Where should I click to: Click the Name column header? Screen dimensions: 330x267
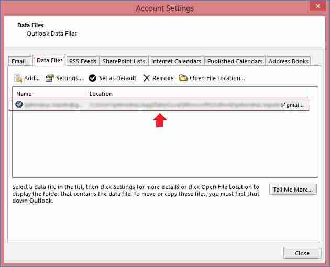24,94
